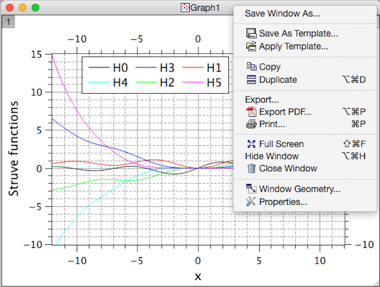380x287 pixels.
Task: Choose Hide Window in the context menu
Action: click(272, 156)
